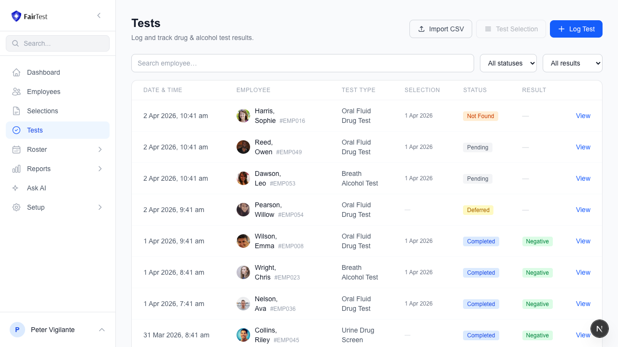Click the Dashboard home icon
618x347 pixels.
(x=16, y=72)
